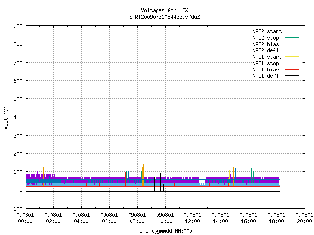Click the 'NPD2 defl' legend label

[x=265, y=50]
